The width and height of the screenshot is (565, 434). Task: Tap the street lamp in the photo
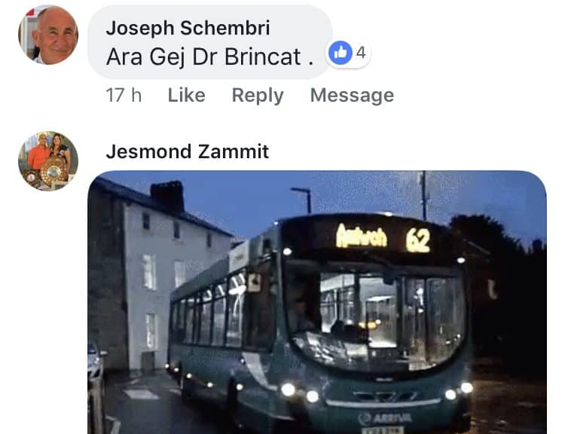pos(302,200)
